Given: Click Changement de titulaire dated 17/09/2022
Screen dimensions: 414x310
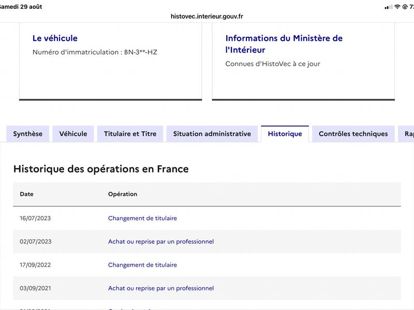Looking at the screenshot, I should coord(142,265).
